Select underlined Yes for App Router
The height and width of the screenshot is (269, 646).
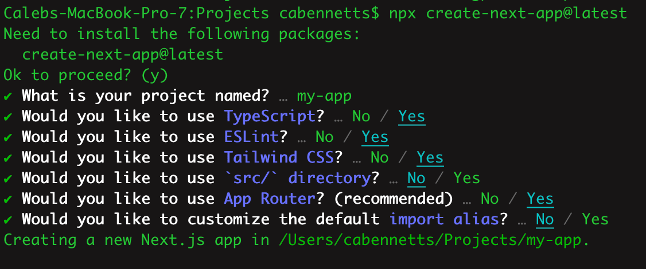tap(540, 199)
